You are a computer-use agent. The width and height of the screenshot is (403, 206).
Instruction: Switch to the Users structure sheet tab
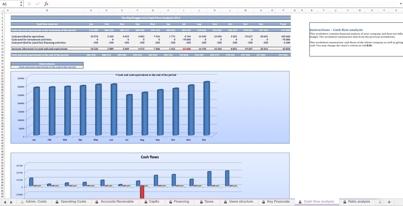click(x=239, y=202)
